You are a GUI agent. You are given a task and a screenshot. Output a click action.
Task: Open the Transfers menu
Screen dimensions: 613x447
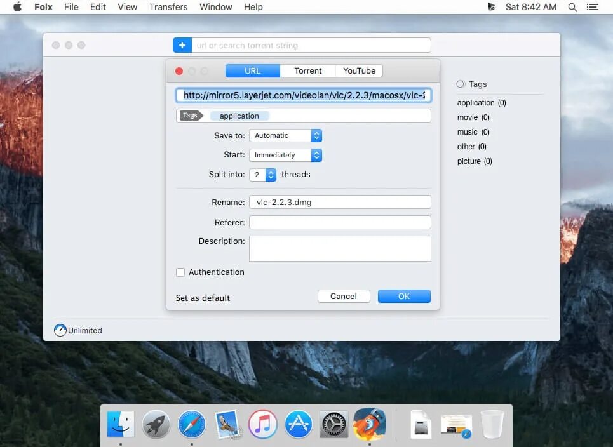pyautogui.click(x=168, y=7)
